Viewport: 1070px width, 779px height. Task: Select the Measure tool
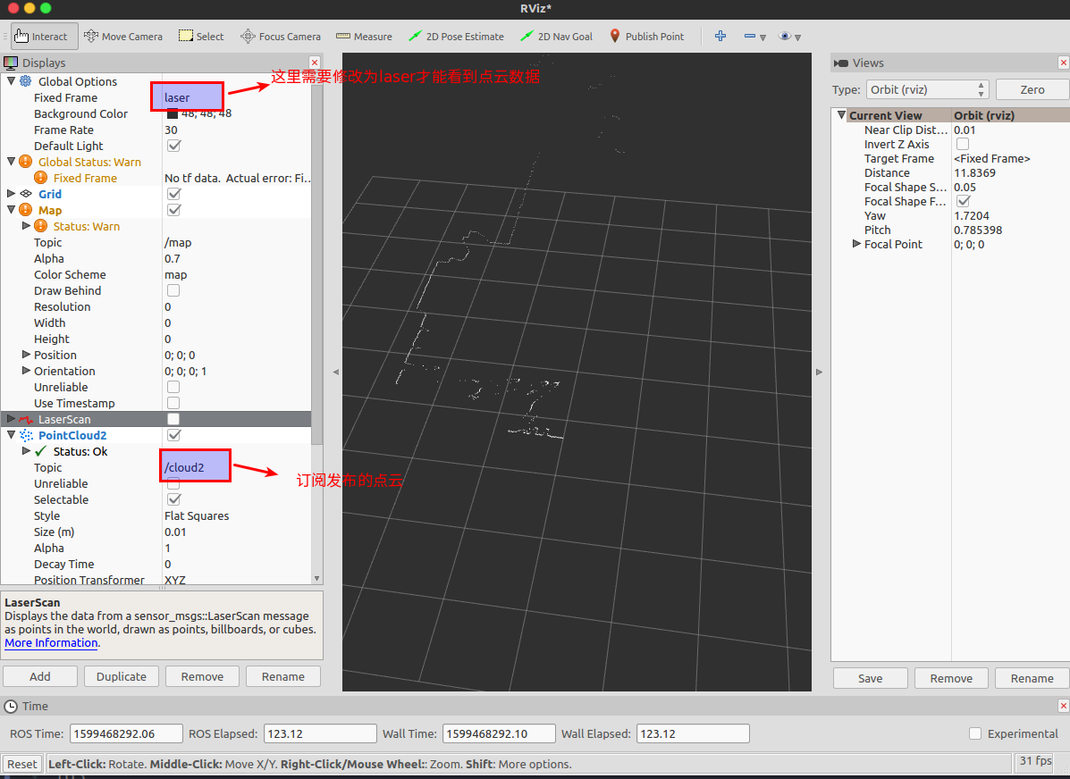point(363,36)
